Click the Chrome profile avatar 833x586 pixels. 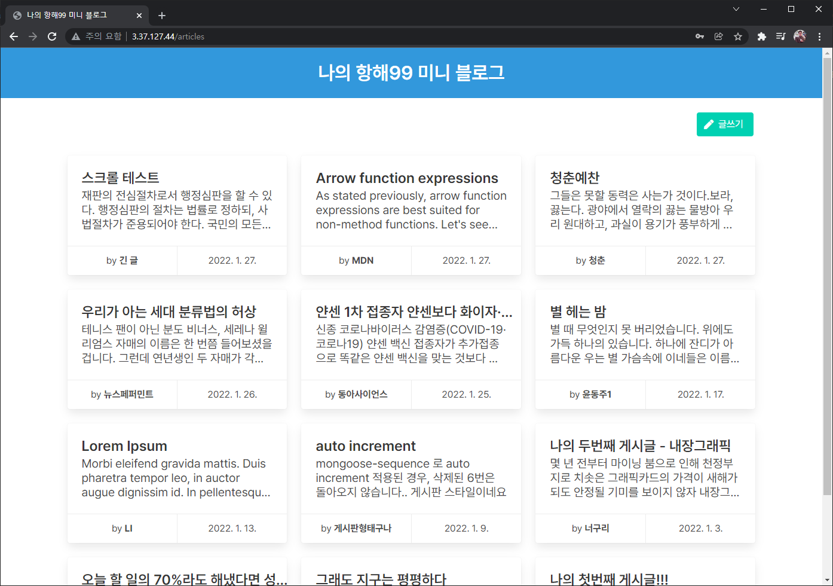800,36
